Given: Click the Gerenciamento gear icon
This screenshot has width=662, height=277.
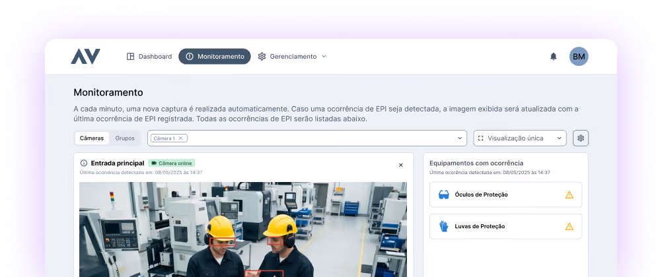Looking at the screenshot, I should (x=262, y=57).
